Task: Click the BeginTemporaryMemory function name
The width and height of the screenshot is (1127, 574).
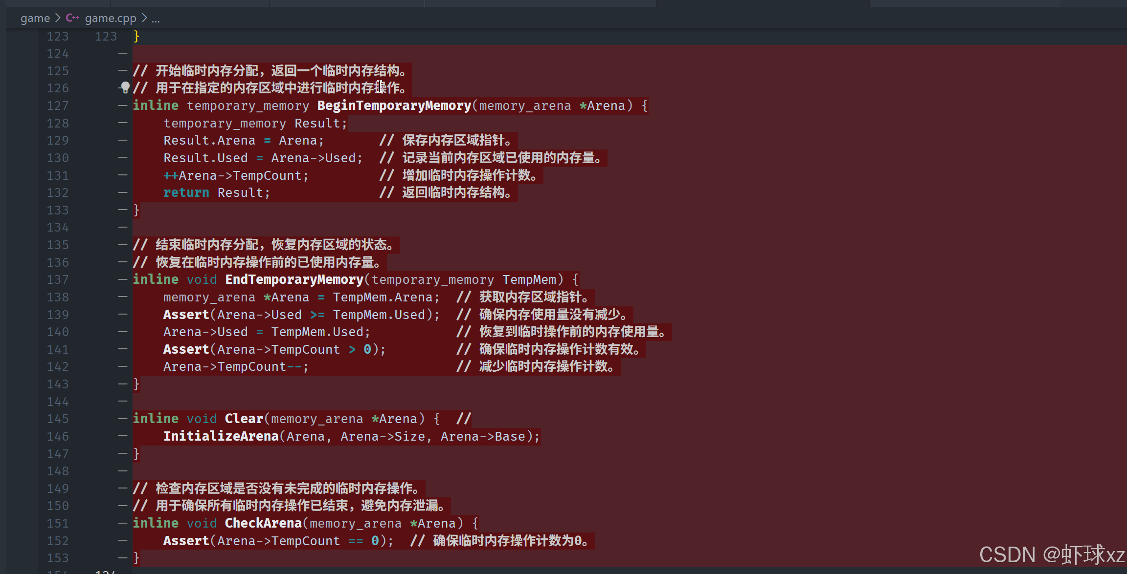Action: (x=394, y=106)
